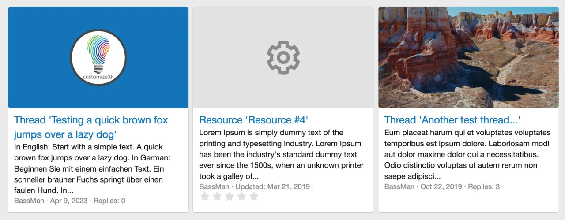Select the first rating star
This screenshot has width=565, height=220.
[x=204, y=196]
